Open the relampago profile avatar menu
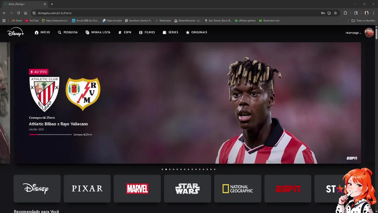The height and width of the screenshot is (213, 378). tap(369, 33)
